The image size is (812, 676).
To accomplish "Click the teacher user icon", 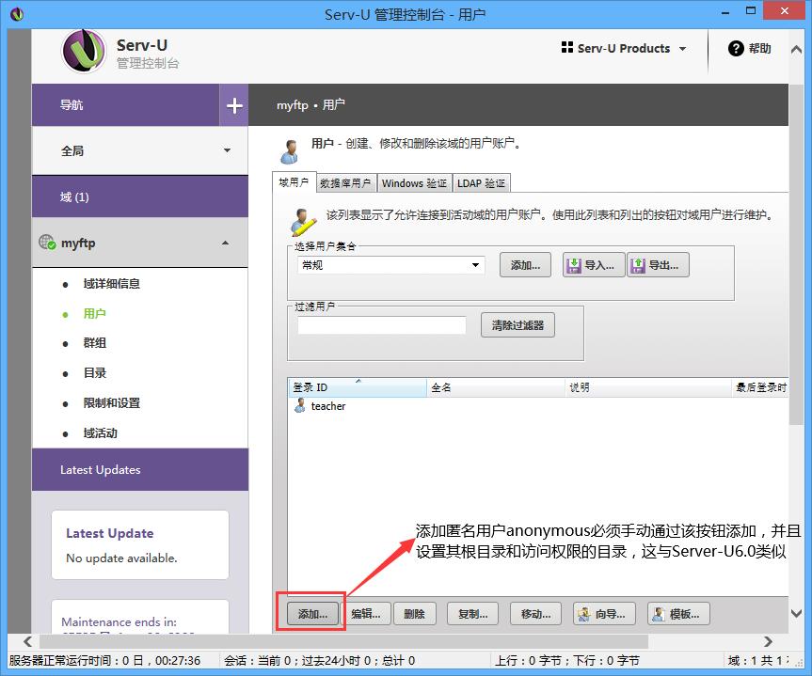I will tap(300, 405).
